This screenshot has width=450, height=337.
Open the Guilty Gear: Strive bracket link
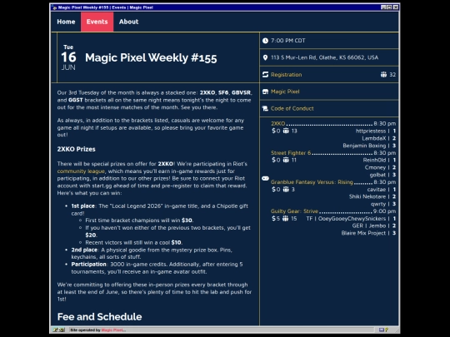294,211
